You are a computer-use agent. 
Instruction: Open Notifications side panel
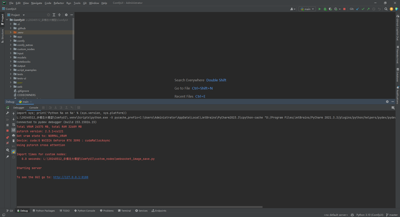pyautogui.click(x=397, y=95)
